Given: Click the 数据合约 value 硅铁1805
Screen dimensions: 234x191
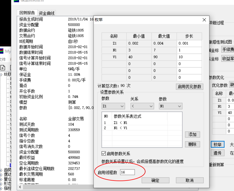Looking at the screenshot, I should point(76,30).
